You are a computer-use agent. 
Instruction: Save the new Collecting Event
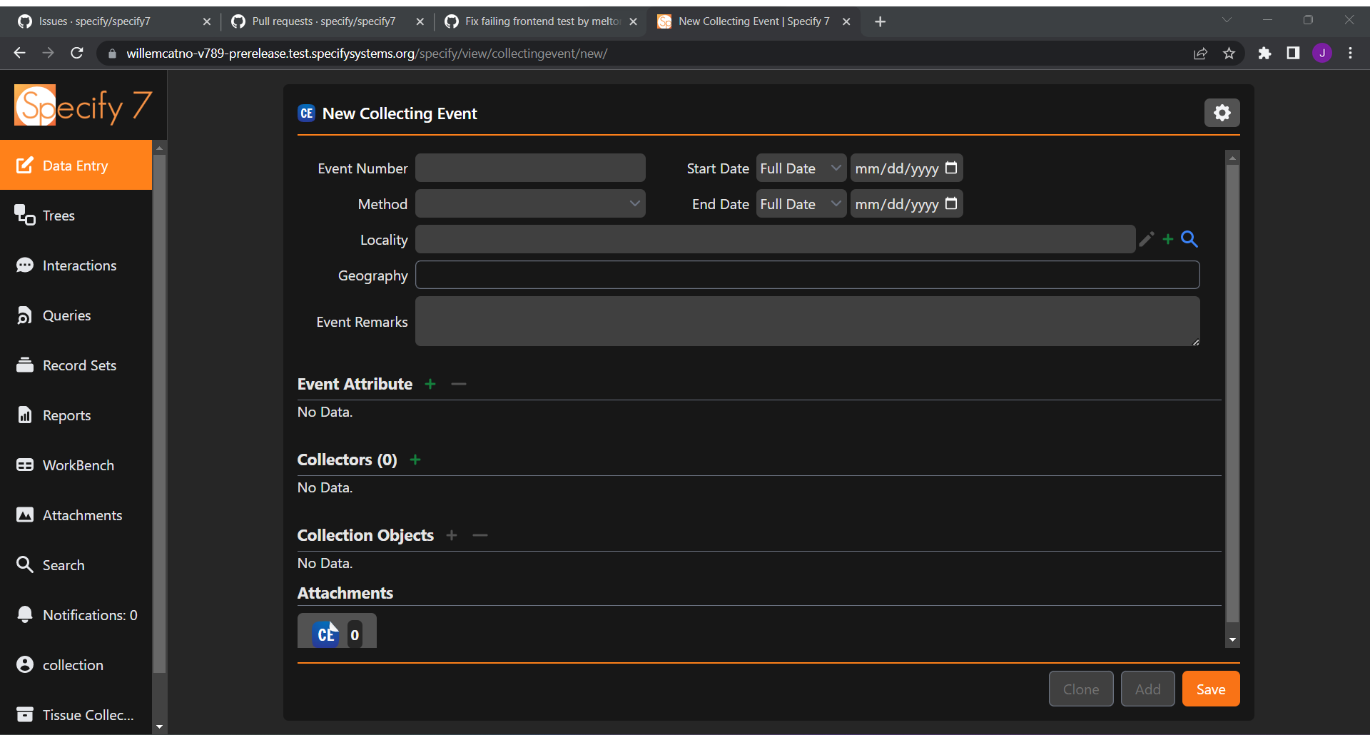[1210, 689]
